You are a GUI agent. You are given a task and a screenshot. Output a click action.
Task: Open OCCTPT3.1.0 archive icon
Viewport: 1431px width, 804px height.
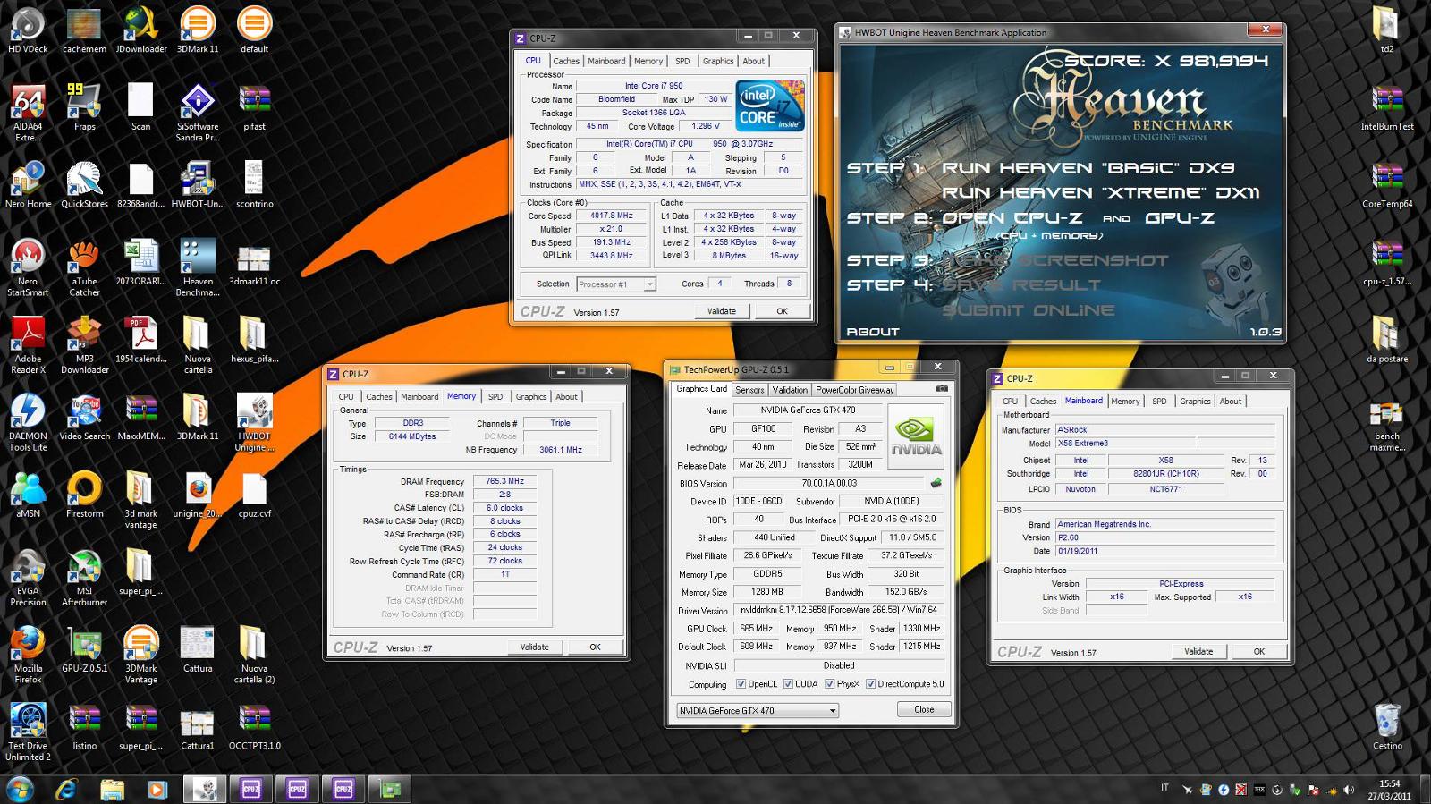254,726
